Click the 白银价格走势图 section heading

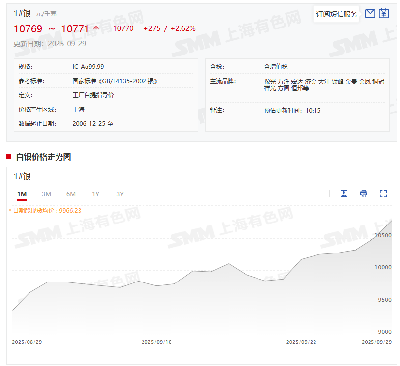pos(43,157)
